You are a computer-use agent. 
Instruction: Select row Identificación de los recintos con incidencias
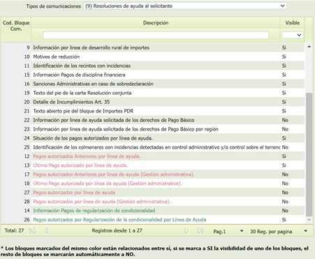153,66
